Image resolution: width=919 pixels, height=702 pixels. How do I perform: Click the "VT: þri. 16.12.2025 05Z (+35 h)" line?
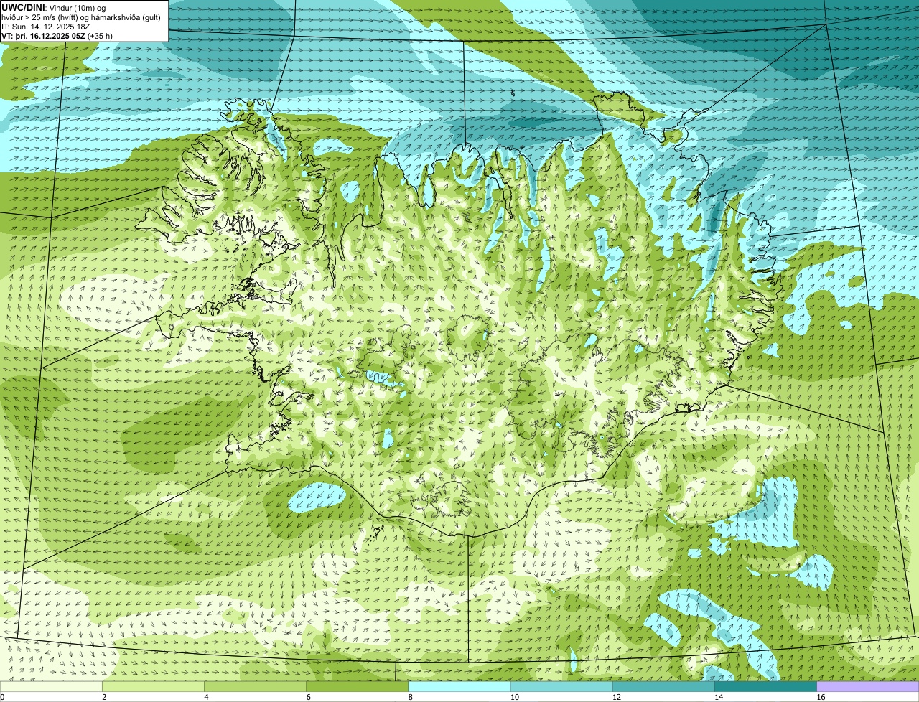pos(57,36)
